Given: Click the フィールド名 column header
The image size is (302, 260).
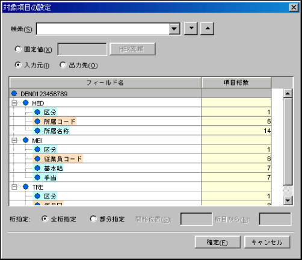Looking at the screenshot, I should coord(105,82).
